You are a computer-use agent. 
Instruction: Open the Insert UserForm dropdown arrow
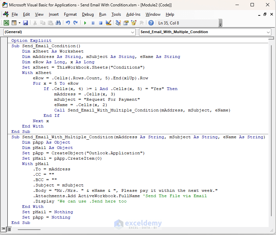[x=19, y=23]
